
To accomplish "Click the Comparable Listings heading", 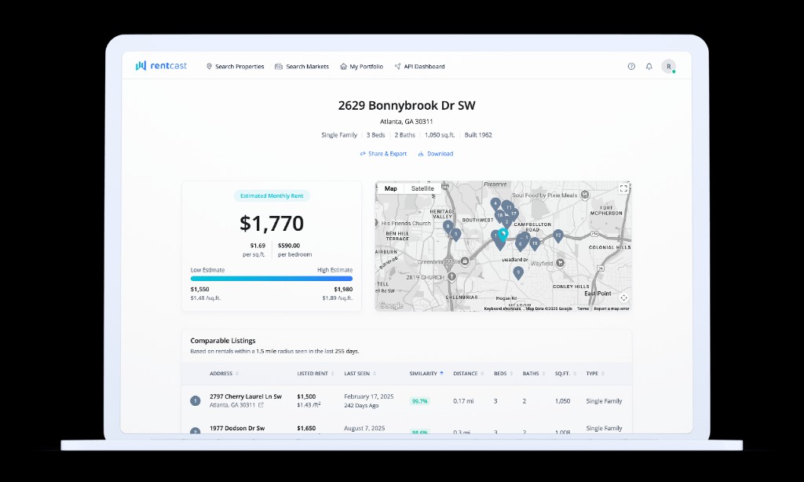I will [x=222, y=341].
